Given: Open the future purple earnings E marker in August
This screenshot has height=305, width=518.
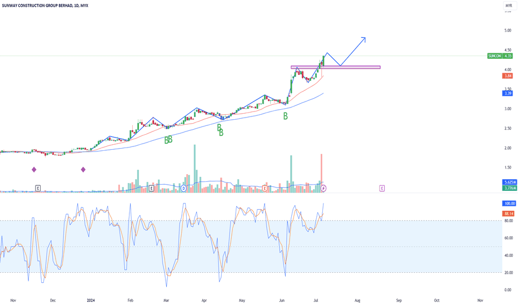Looking at the screenshot, I should (x=382, y=189).
